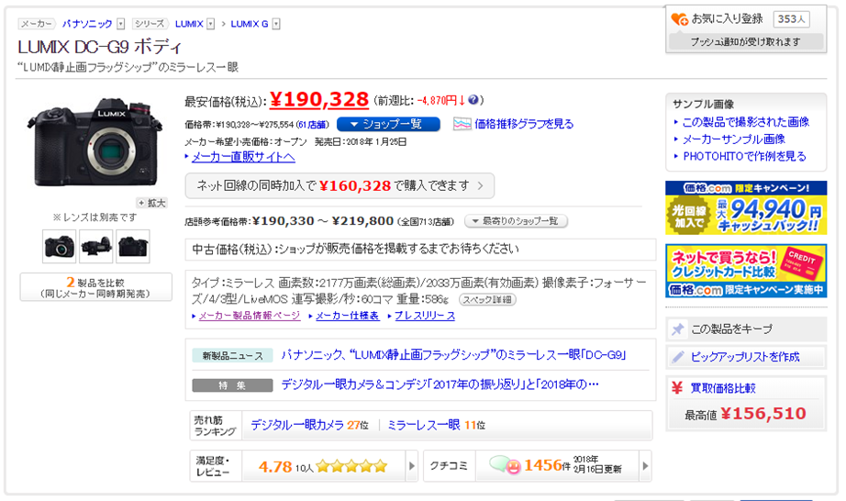Viewport: 846px width, 501px height.
Task: Click ミラーレス一眼 ranking link
Action: 424,425
